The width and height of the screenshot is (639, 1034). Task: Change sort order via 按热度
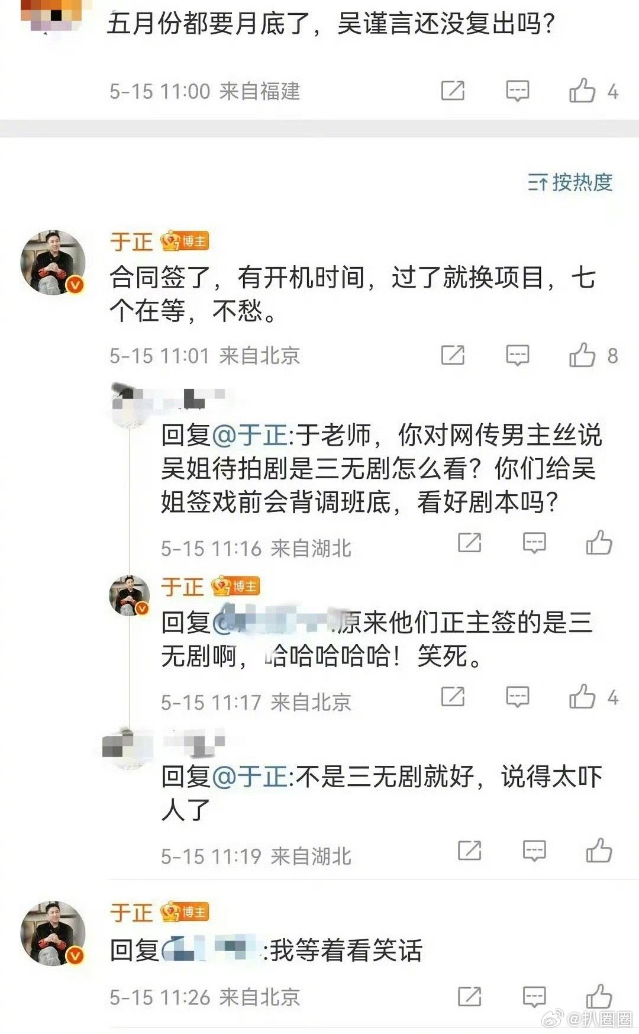point(570,182)
